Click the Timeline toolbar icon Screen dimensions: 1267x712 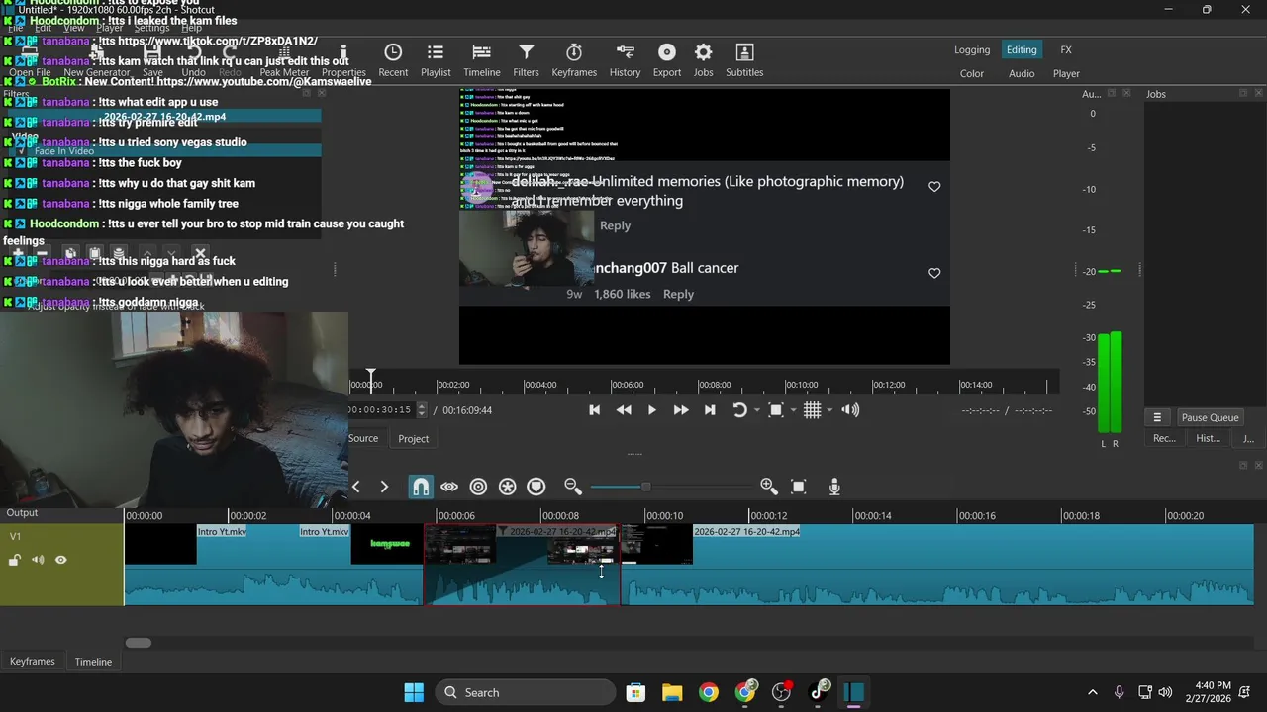pyautogui.click(x=482, y=59)
